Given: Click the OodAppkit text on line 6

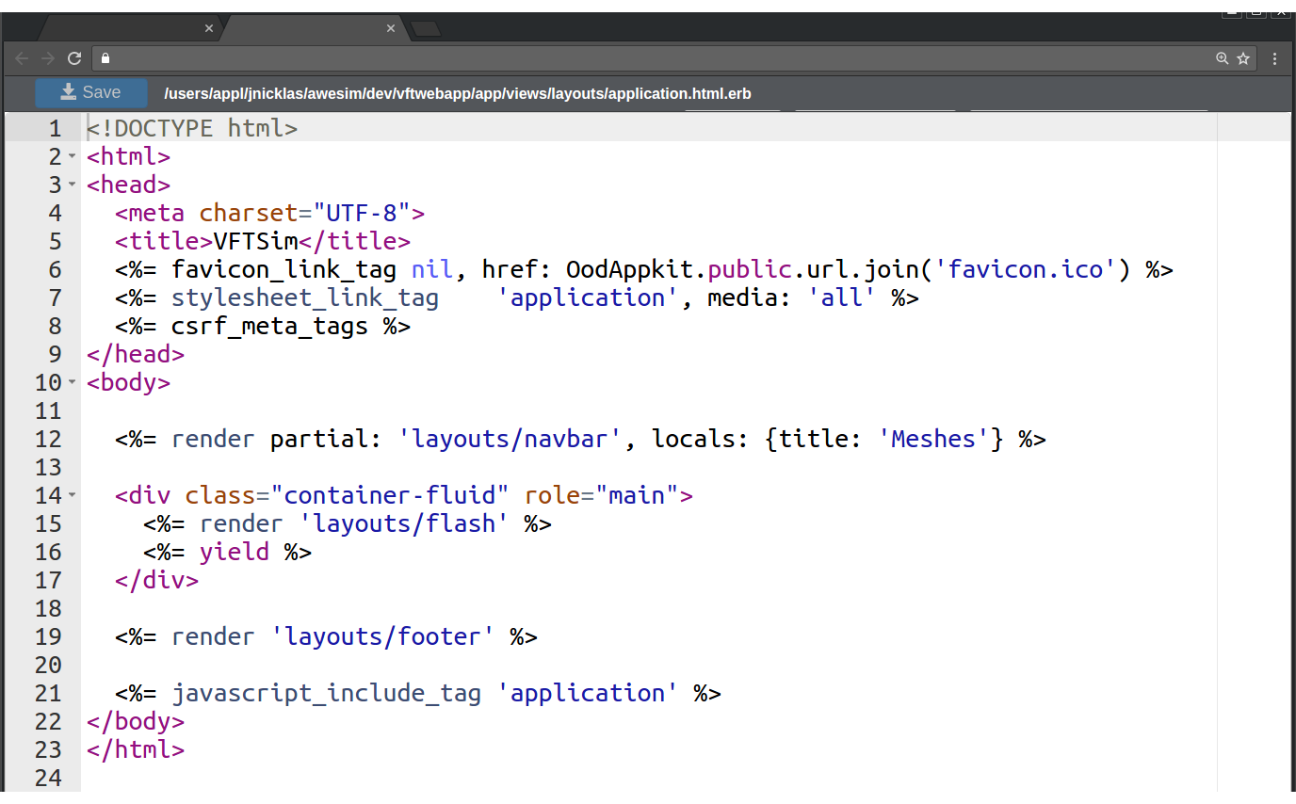Looking at the screenshot, I should tap(630, 269).
